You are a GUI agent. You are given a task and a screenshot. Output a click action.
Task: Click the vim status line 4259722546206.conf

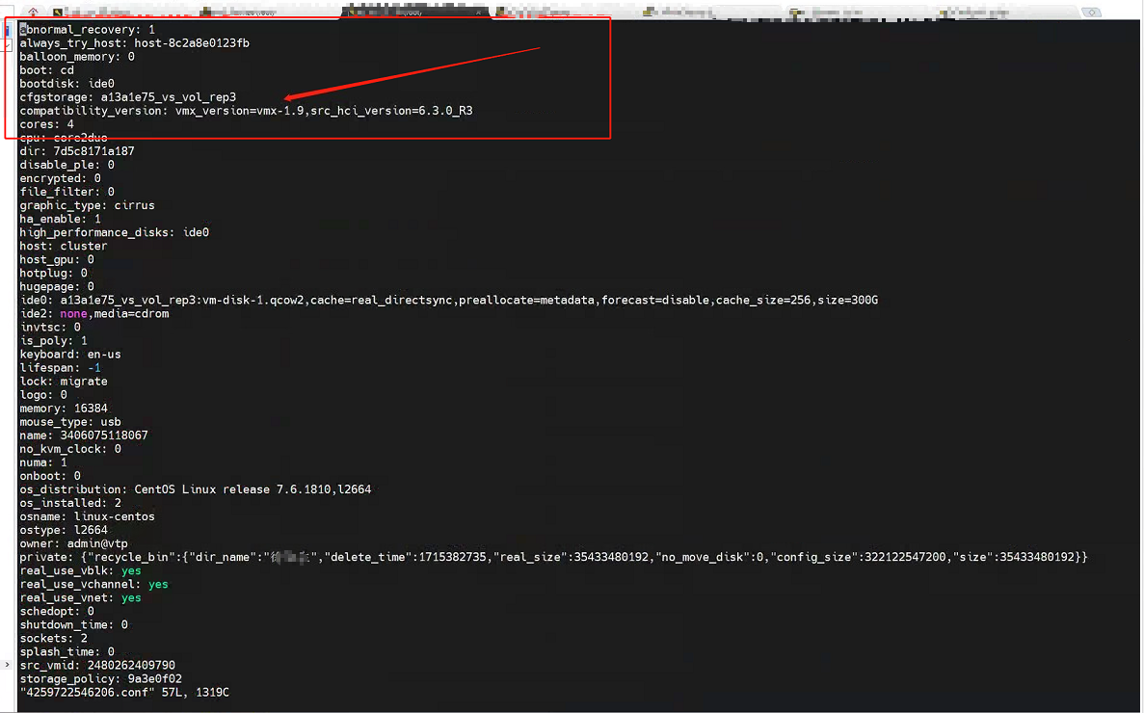[124, 693]
